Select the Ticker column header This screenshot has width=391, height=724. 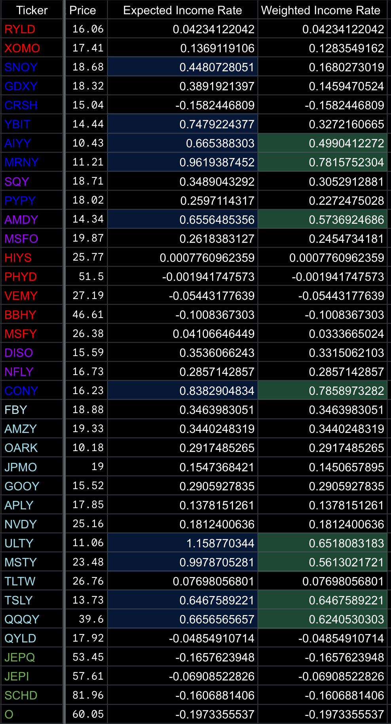point(32,10)
